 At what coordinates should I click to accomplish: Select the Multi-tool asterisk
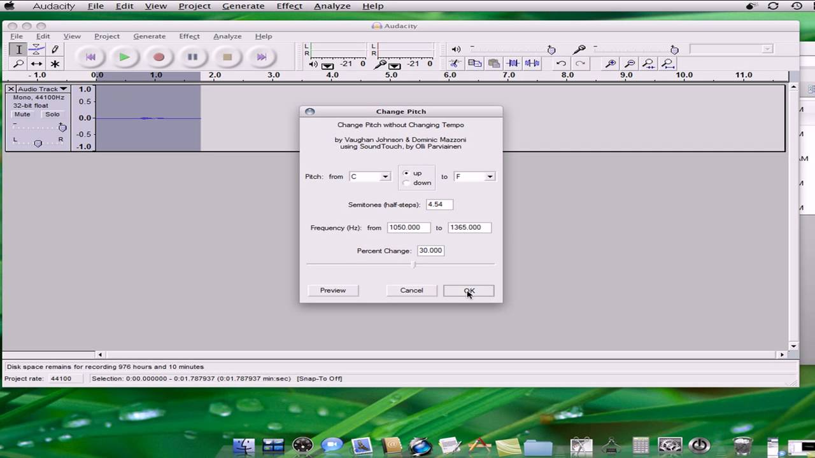[55, 64]
